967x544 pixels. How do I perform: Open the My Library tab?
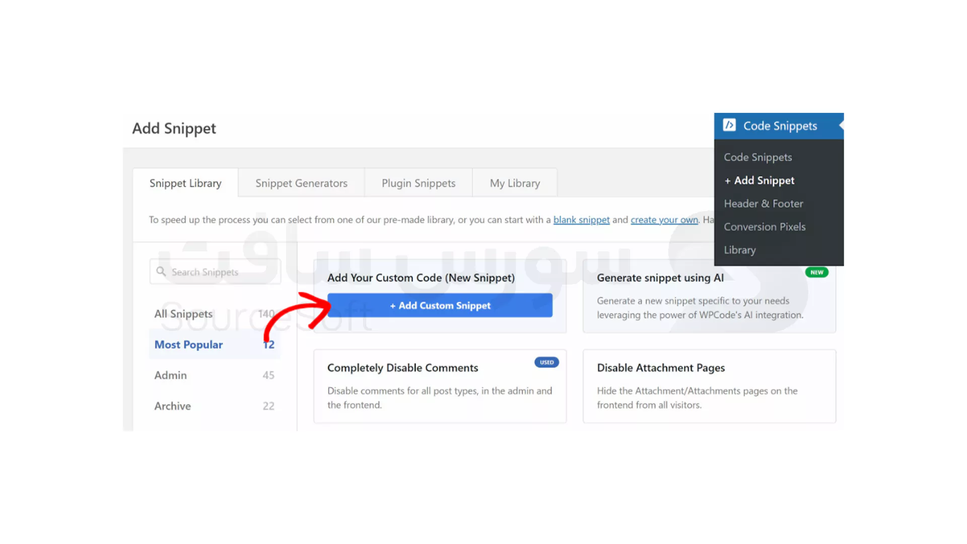point(515,183)
